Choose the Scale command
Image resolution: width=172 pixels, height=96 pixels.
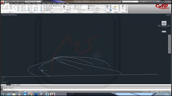[x=30, y=10]
